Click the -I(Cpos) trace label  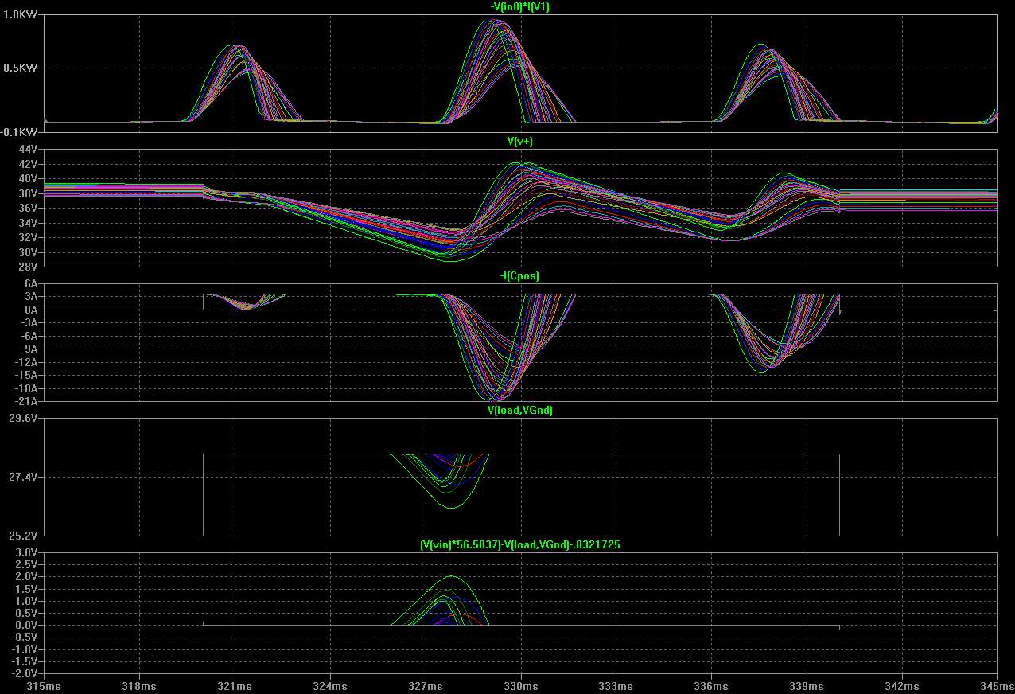click(x=520, y=276)
